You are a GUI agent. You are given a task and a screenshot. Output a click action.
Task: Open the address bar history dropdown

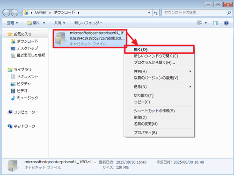coord(149,13)
